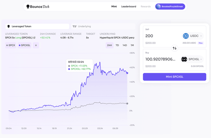Click SPCX gray endpoint marker on chart
The width and height of the screenshot is (211, 138).
coord(127,103)
